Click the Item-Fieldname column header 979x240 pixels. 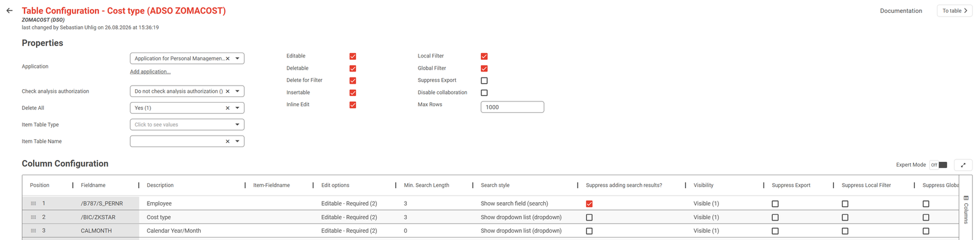(x=272, y=185)
